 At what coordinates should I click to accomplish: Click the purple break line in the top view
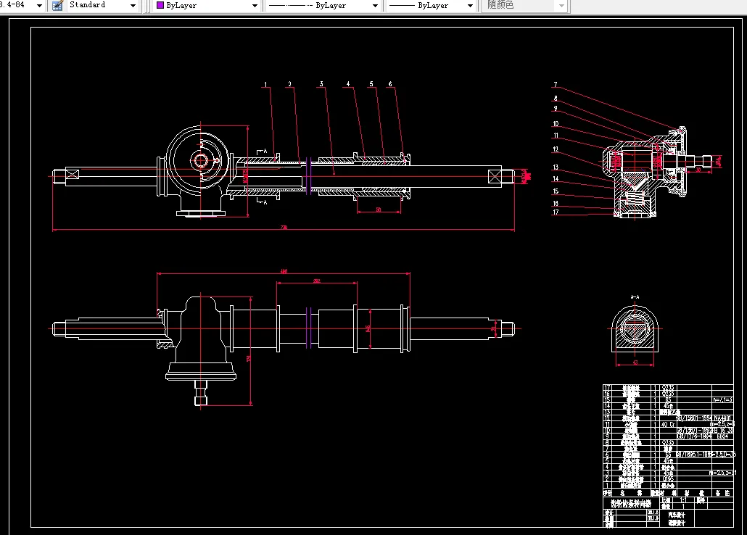click(x=309, y=175)
